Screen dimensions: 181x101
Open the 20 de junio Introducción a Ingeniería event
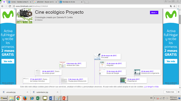click(147, 72)
